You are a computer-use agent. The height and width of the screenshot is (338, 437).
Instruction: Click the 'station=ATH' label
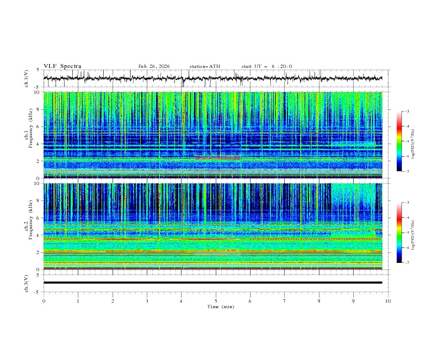pos(205,66)
